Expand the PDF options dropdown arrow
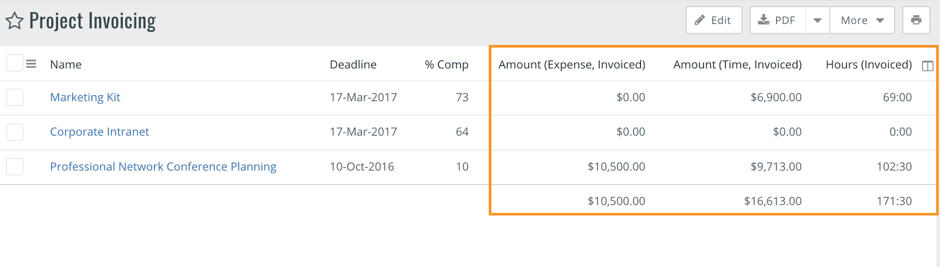This screenshot has height=267, width=940. tap(817, 21)
